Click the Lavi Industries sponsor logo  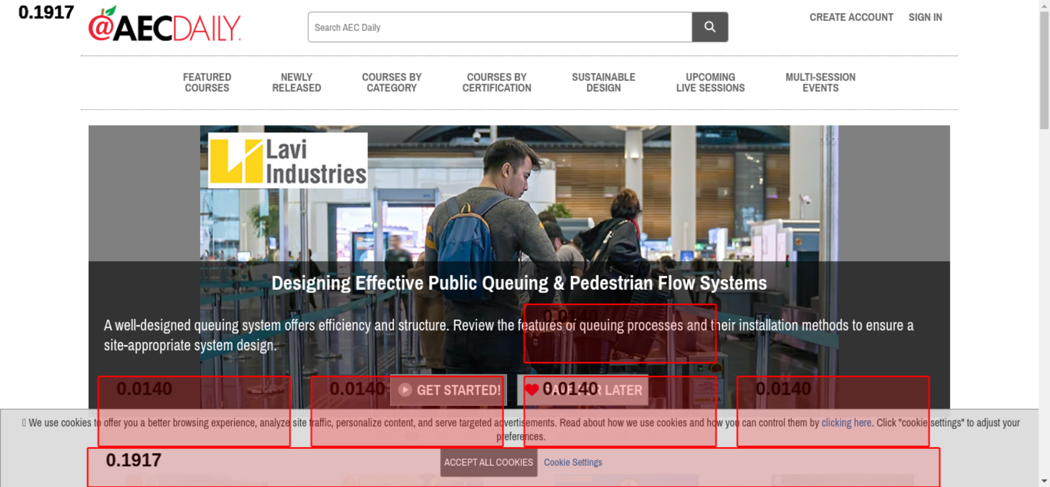click(288, 160)
